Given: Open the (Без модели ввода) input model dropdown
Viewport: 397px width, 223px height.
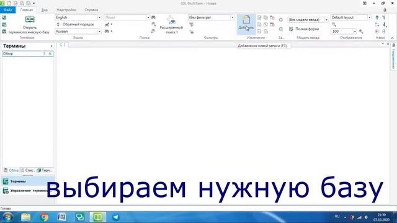Looking at the screenshot, I should pos(326,20).
